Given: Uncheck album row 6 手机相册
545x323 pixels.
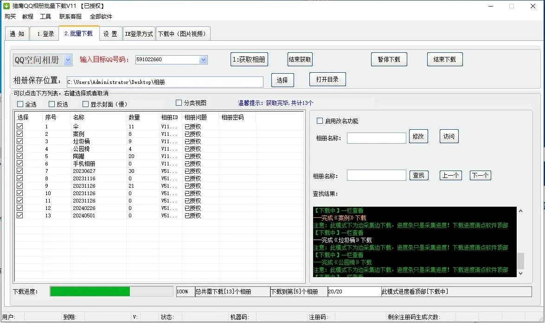Looking at the screenshot, I should point(20,164).
